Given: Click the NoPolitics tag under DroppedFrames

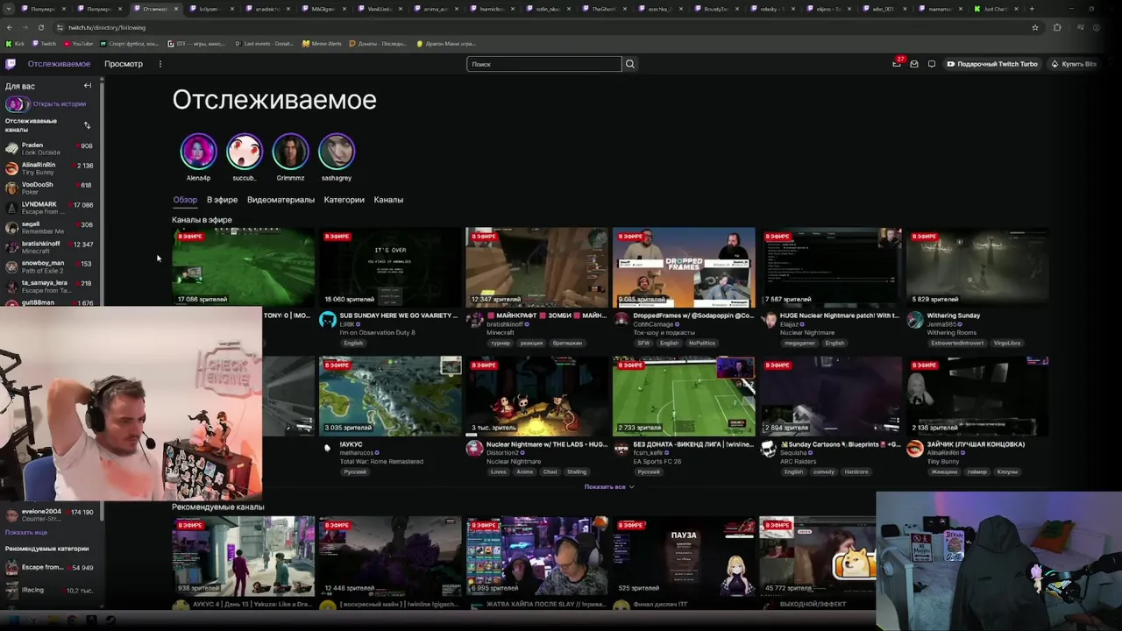Looking at the screenshot, I should tap(701, 343).
